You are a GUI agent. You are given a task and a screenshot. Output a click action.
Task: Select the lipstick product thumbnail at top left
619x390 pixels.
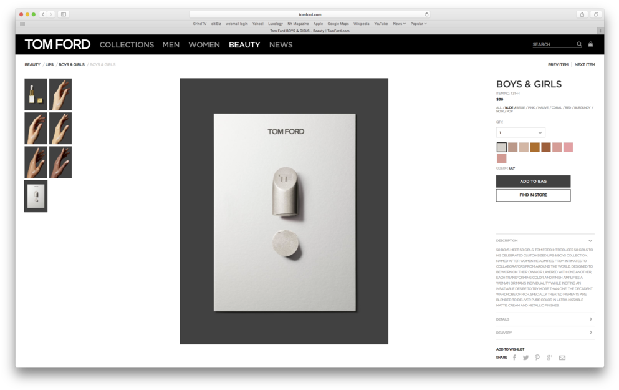pyautogui.click(x=36, y=94)
